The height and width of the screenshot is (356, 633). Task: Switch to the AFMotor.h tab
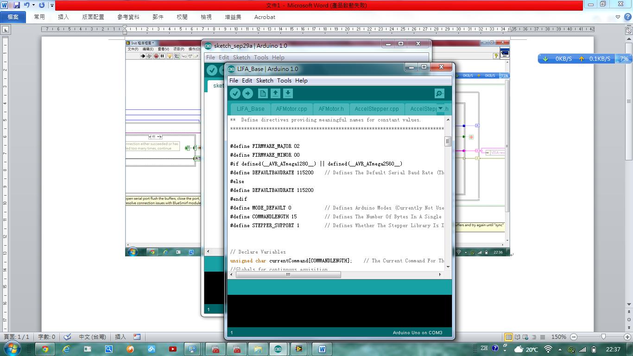coord(331,109)
